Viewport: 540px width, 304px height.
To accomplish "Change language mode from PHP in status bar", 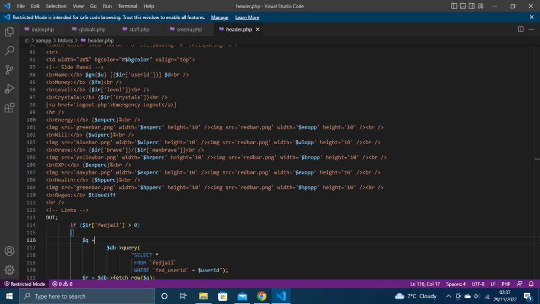I will coord(505,284).
